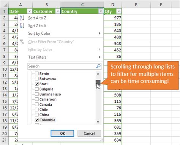Click the country list scrollbar thumb
This screenshot has height=145, width=180.
(98, 83)
